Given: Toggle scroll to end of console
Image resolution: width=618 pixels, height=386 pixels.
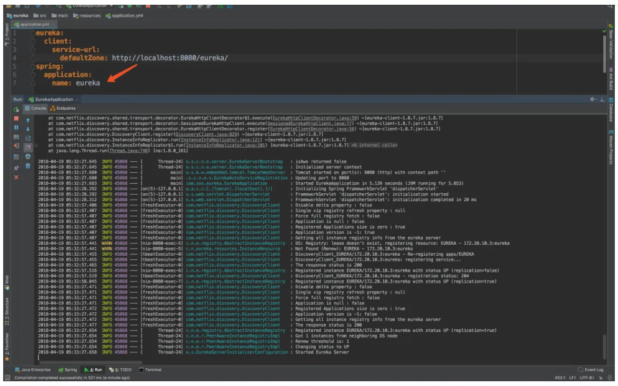Looking at the screenshot, I should [x=27, y=148].
